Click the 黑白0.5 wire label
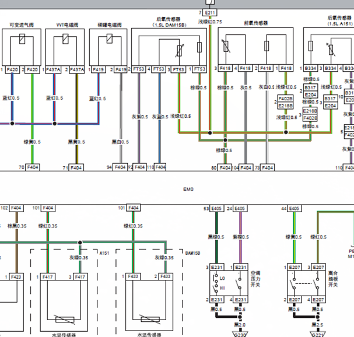The height and width of the screenshot is (337, 354). (x=120, y=142)
